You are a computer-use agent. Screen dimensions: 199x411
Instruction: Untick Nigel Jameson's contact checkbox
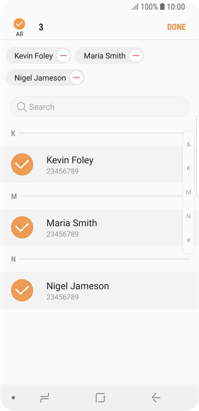(x=22, y=290)
